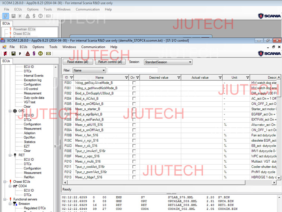Open File menu in front window
The image size is (282, 212).
pos(12,47)
